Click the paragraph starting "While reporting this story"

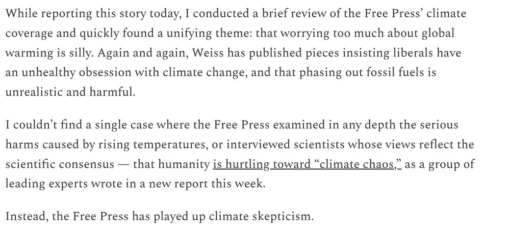click(x=236, y=52)
